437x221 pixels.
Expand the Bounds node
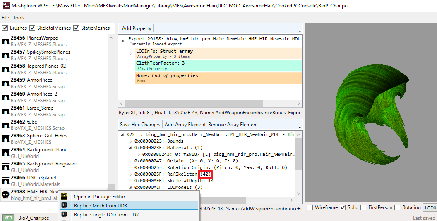pos(131,141)
